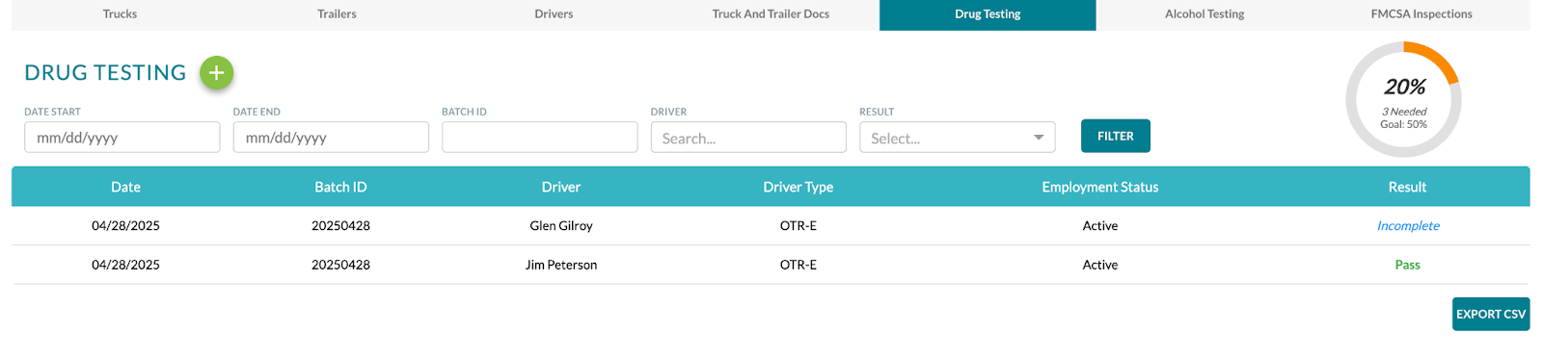Click into the Batch ID field
This screenshot has height=359, width=1543.
(540, 137)
